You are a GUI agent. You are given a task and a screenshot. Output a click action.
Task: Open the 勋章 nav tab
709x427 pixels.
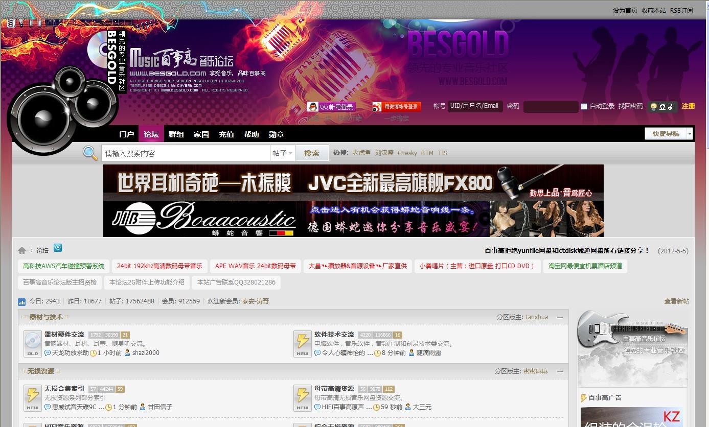click(277, 134)
